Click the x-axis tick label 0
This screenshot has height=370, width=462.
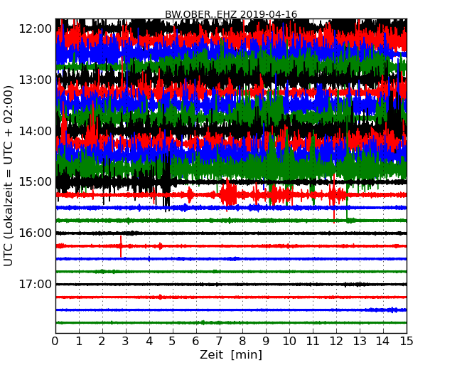pyautogui.click(x=55, y=342)
